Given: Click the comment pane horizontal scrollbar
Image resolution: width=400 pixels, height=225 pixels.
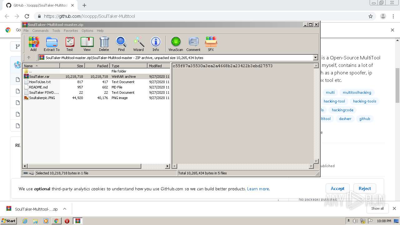Looking at the screenshot, I should [x=243, y=166].
